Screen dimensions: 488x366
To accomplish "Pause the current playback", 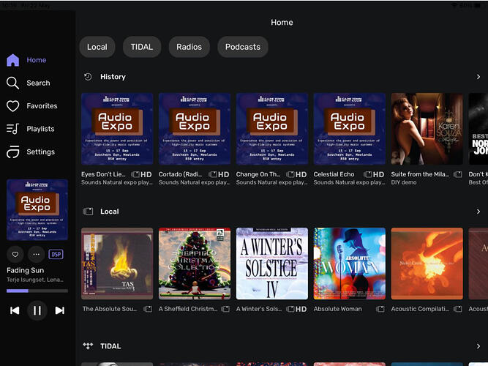I will pyautogui.click(x=37, y=310).
